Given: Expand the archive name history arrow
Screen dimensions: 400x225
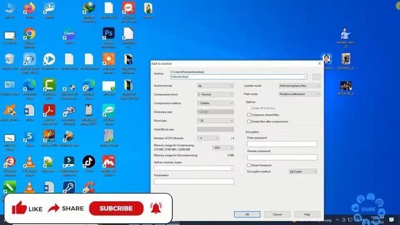Looking at the screenshot, I should click(304, 77).
